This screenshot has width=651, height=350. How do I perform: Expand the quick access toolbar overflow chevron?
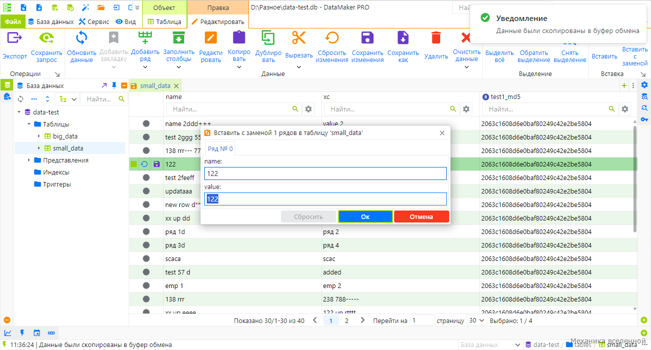point(137,7)
